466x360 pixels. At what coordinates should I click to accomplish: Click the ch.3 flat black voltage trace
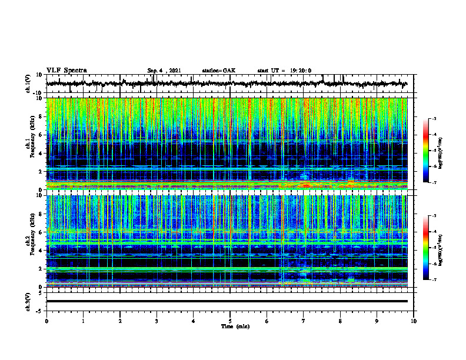[227, 301]
